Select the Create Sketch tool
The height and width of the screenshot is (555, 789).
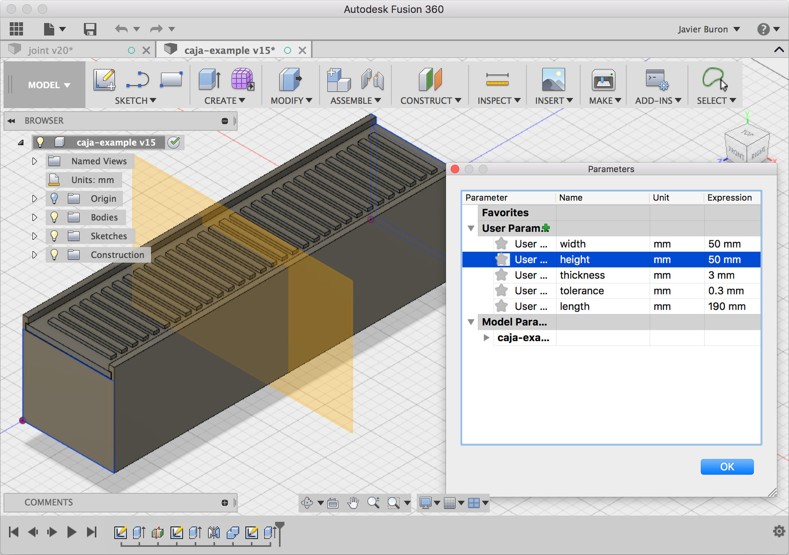104,79
